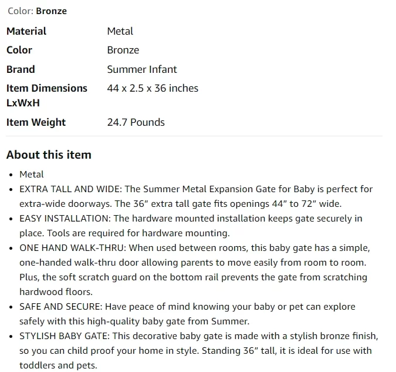Select the Color label in specifications table
396x372 pixels.
click(x=19, y=50)
